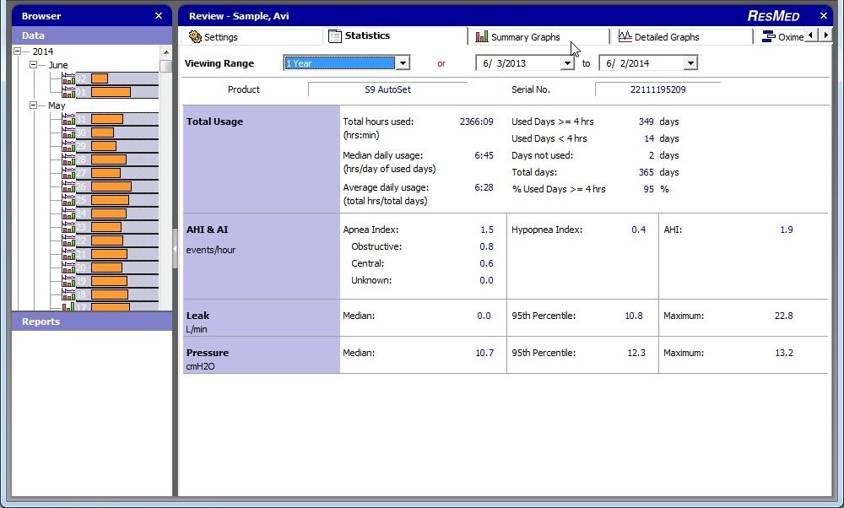Close the Browser panel
The image size is (844, 508).
click(159, 15)
